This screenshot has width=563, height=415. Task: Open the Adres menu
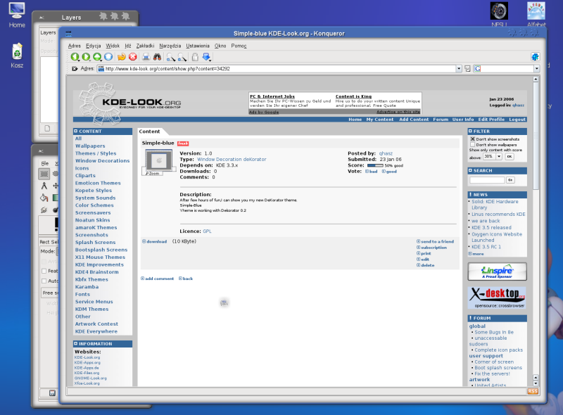[x=75, y=46]
